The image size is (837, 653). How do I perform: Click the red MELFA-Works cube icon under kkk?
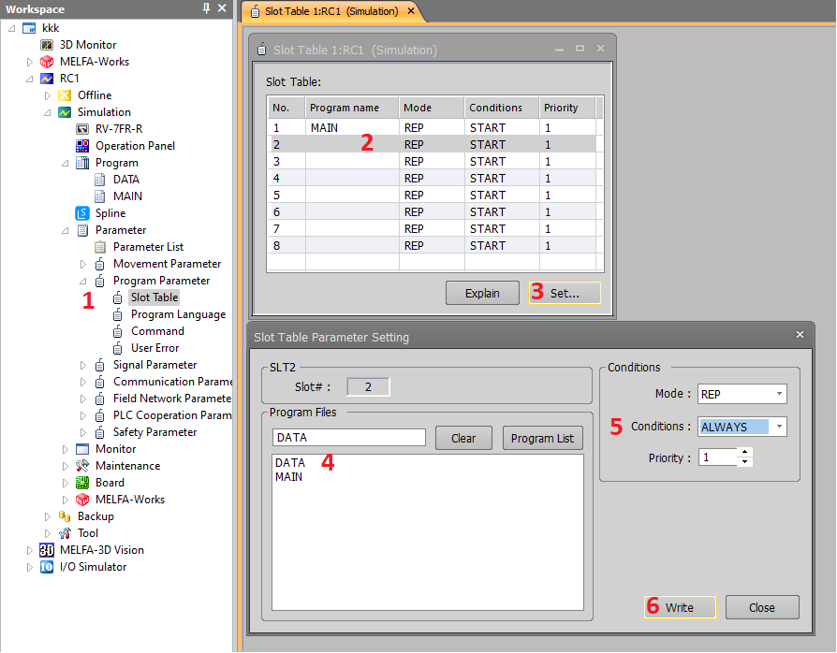47,62
